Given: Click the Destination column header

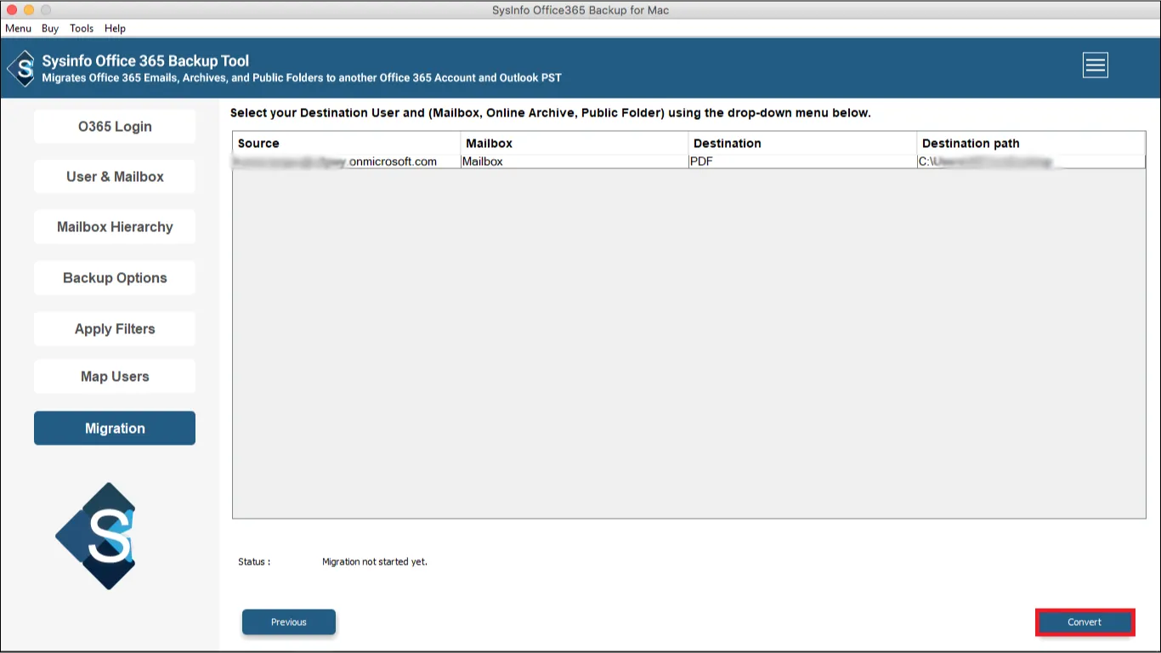Looking at the screenshot, I should (802, 143).
